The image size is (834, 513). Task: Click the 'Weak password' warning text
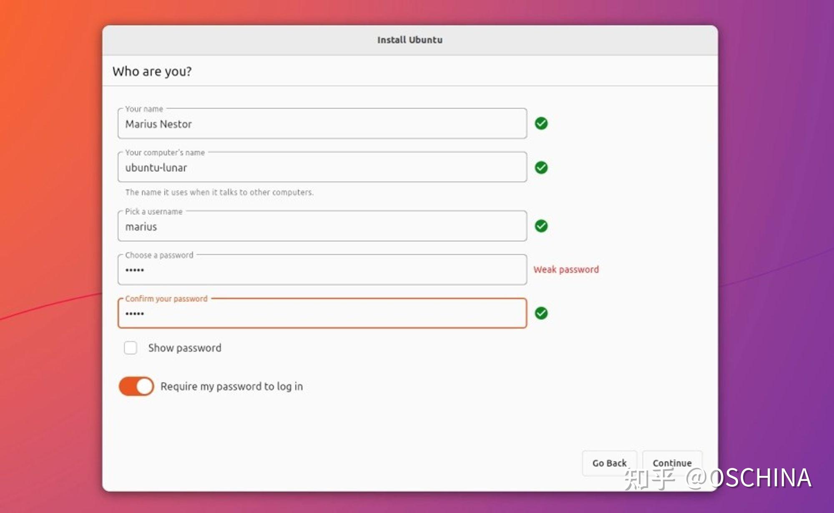pos(566,270)
